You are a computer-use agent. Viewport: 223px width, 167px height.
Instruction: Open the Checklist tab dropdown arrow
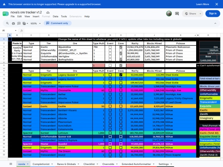click(x=97, y=164)
